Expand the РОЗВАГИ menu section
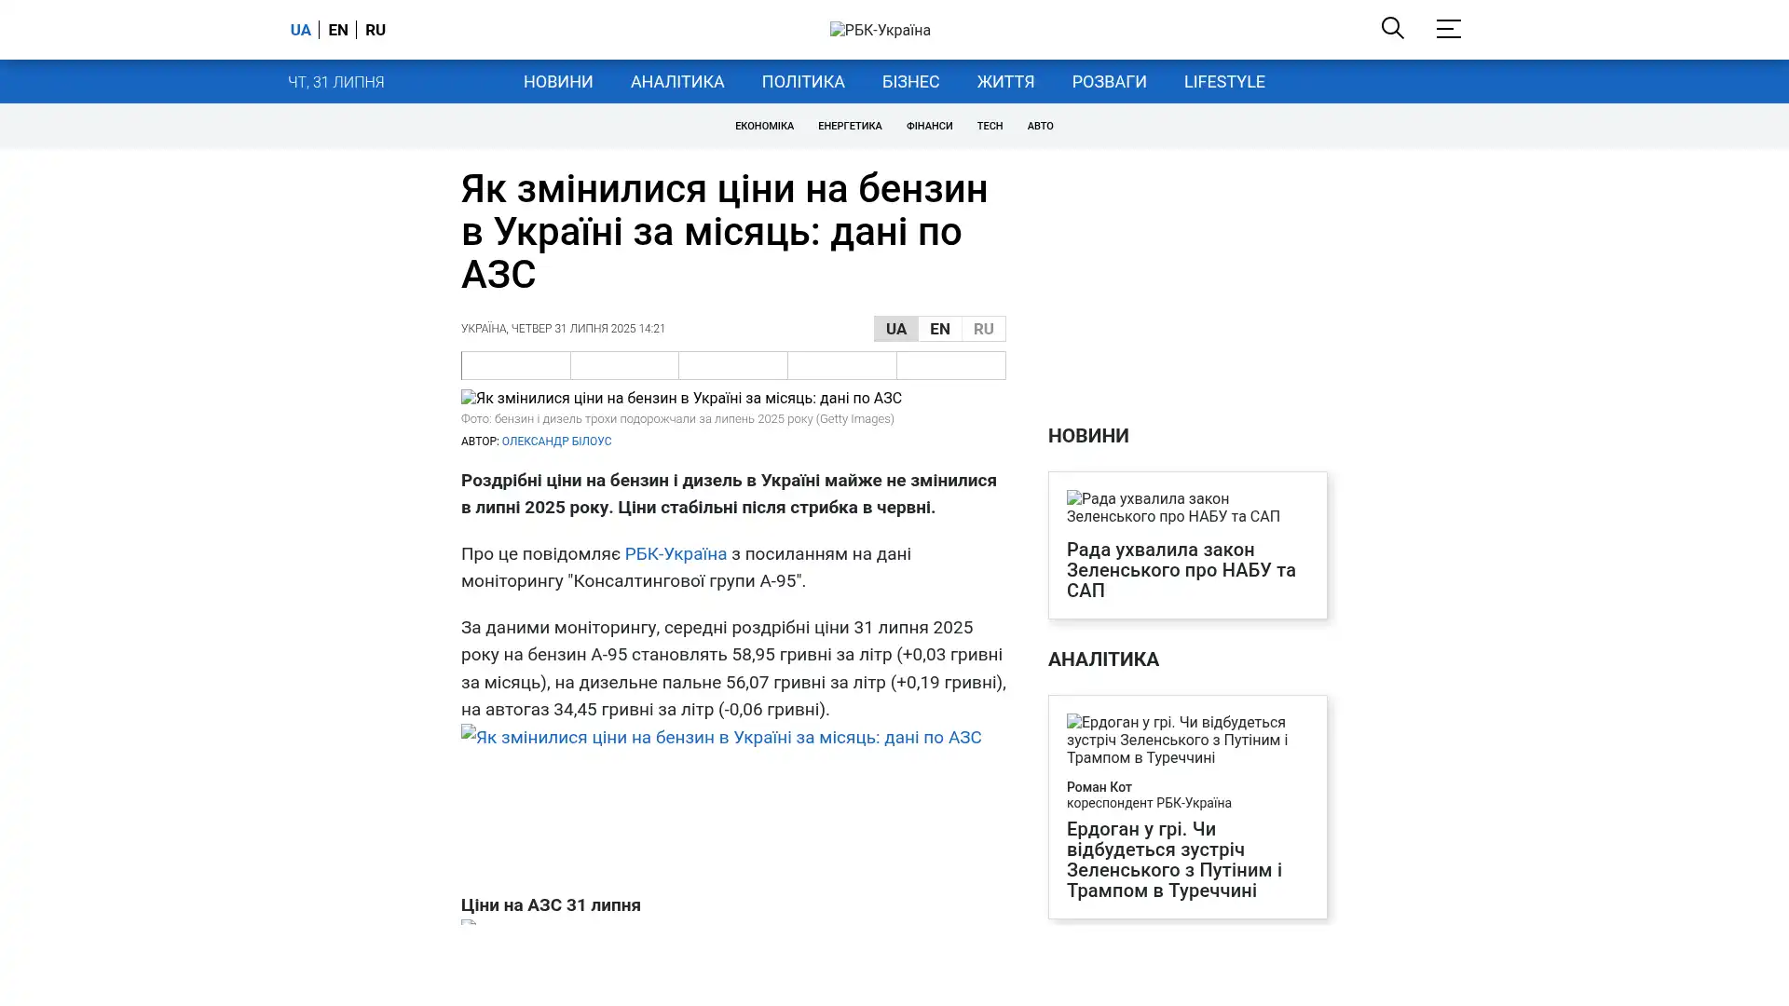 [x=1108, y=82]
